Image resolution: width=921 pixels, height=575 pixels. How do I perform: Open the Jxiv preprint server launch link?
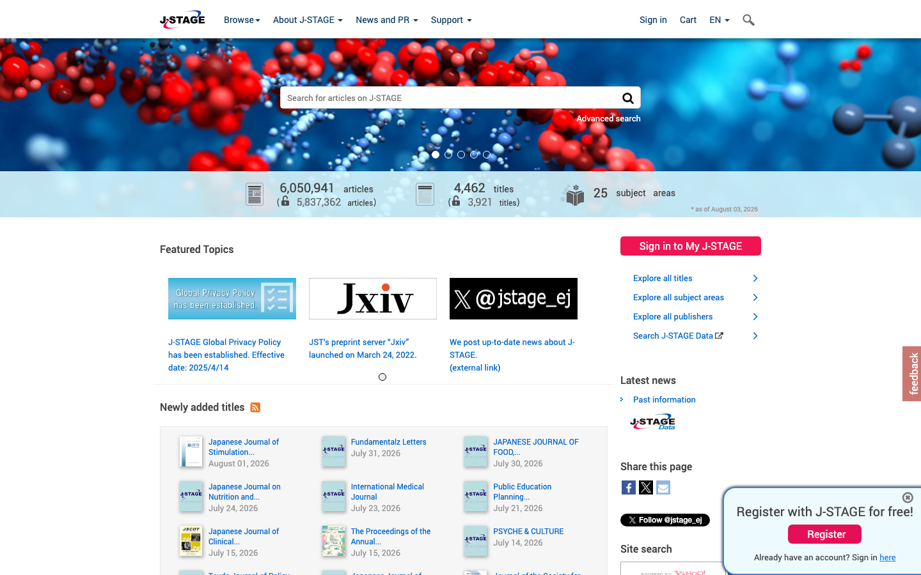tap(363, 349)
